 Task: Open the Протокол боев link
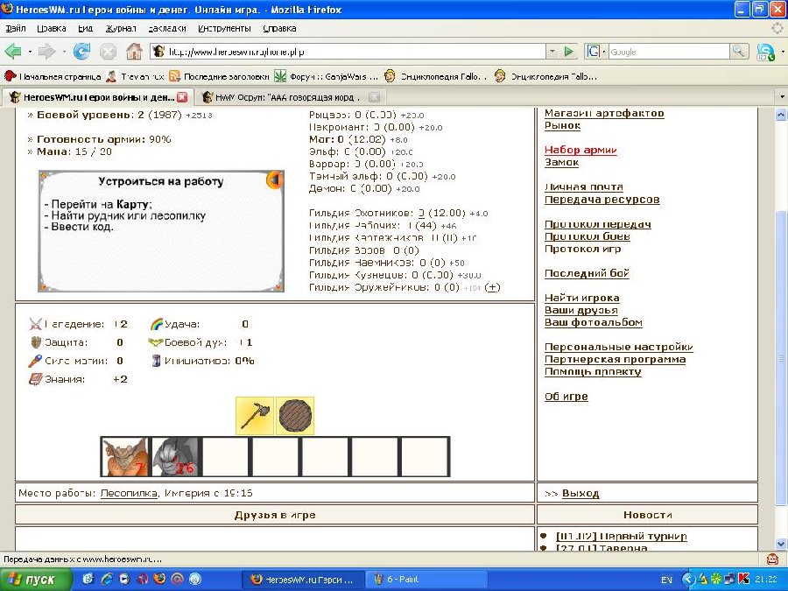click(587, 236)
